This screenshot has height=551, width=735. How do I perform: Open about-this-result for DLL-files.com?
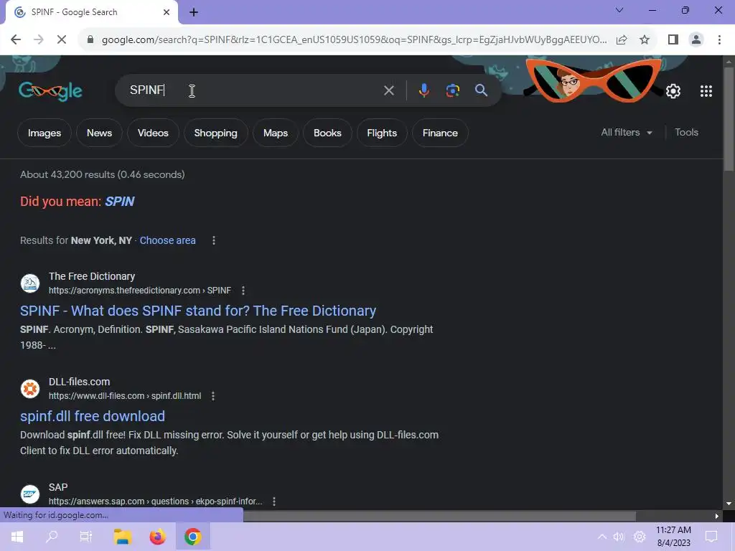212,396
